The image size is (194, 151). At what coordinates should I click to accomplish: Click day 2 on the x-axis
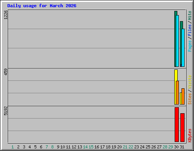[x=18, y=147]
